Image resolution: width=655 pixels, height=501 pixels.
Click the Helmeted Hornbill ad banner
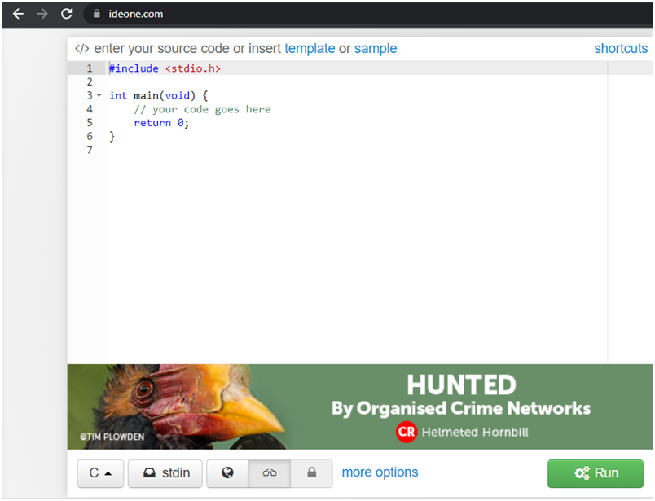tap(460, 407)
